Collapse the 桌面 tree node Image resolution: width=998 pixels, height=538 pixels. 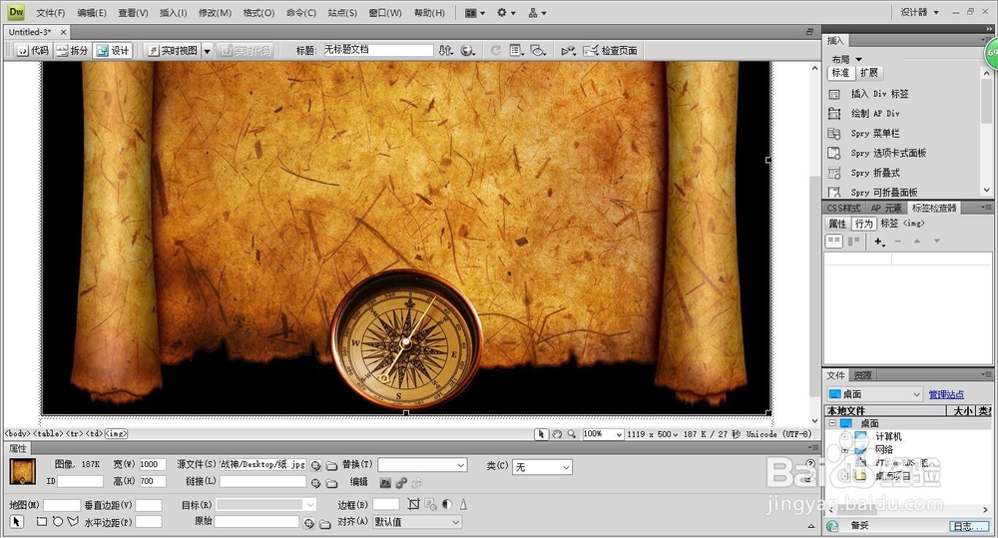tap(832, 423)
